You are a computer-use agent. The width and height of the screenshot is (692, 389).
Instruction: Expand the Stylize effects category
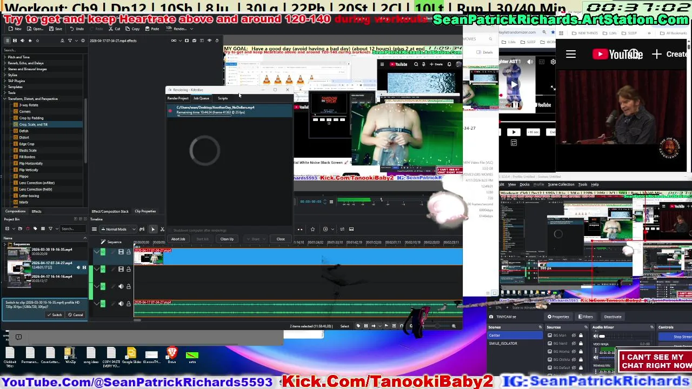(5, 75)
